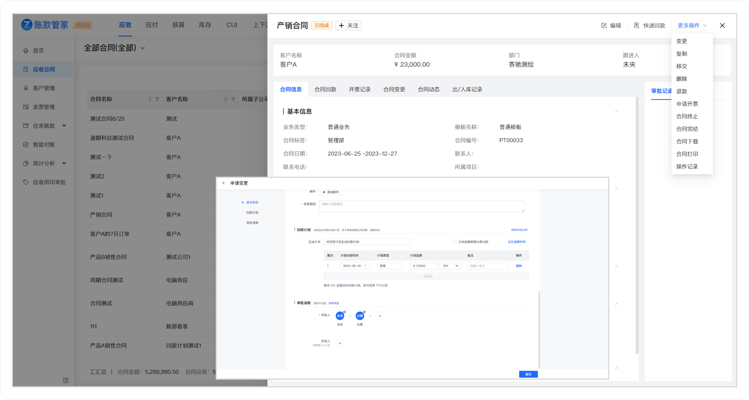This screenshot has width=749, height=400.
Task: Click back arrow in 申请变更 dialog
Action: (224, 183)
